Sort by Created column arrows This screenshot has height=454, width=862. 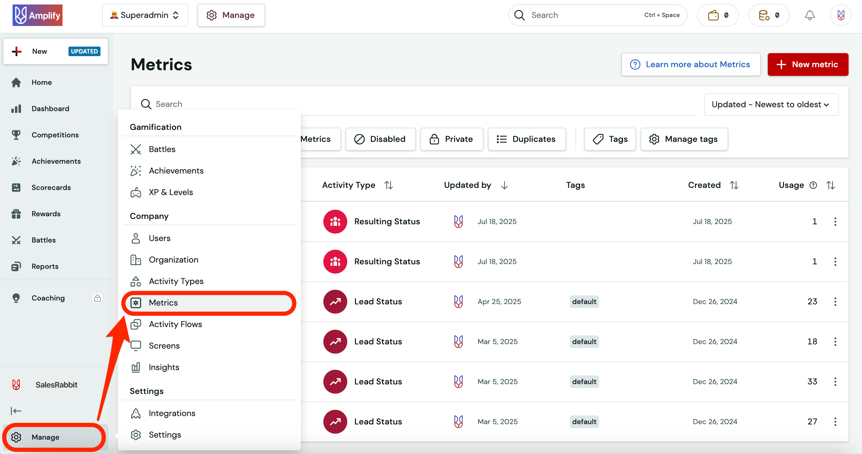tap(734, 185)
